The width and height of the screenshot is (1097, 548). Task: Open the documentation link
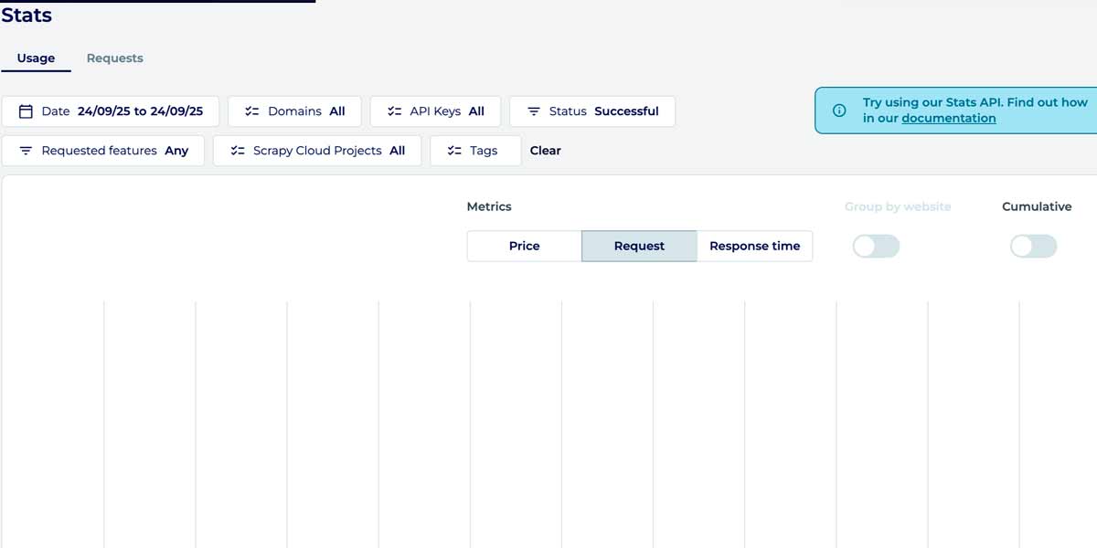[x=948, y=118]
